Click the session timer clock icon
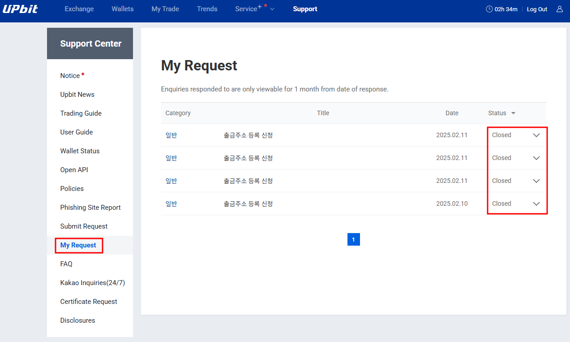Screen dimensions: 570x342 (489, 9)
